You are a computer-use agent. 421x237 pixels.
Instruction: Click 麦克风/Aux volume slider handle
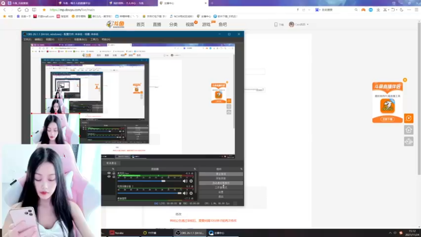[x=163, y=181]
